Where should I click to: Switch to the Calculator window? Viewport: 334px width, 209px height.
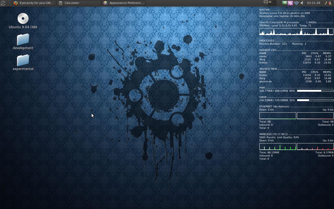pos(79,3)
